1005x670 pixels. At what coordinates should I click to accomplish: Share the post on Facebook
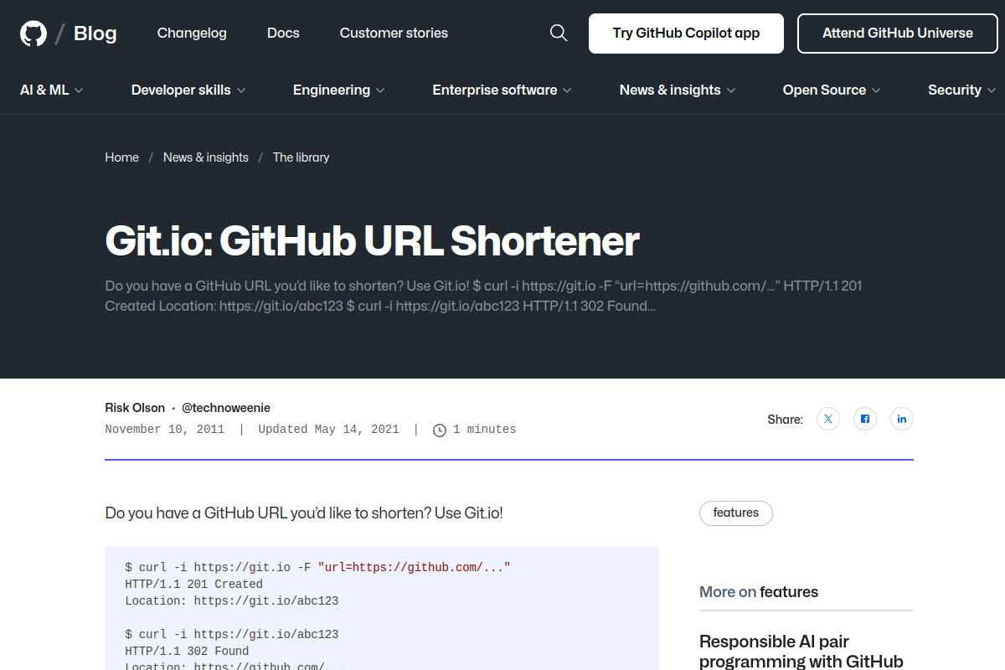tap(865, 419)
